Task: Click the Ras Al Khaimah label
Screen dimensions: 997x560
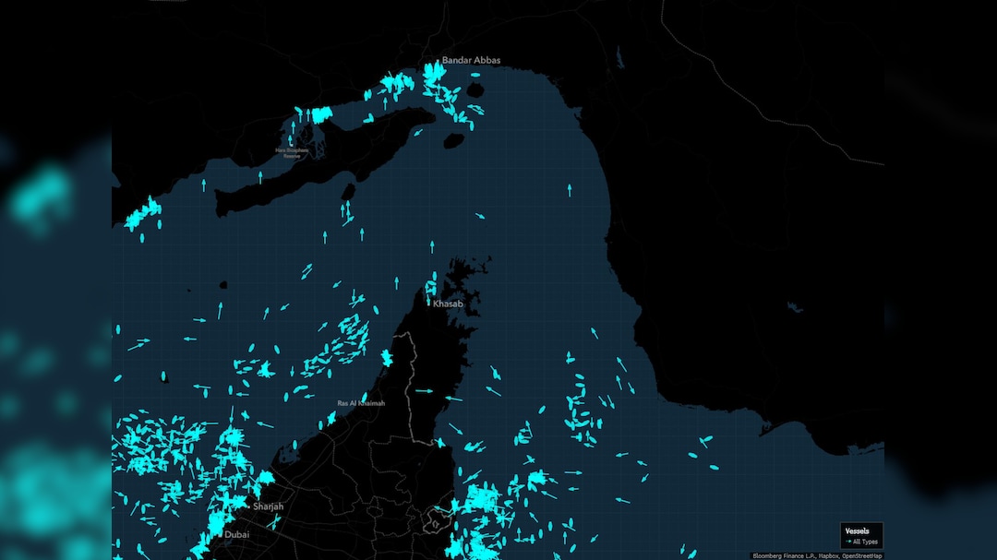Action: tap(361, 403)
